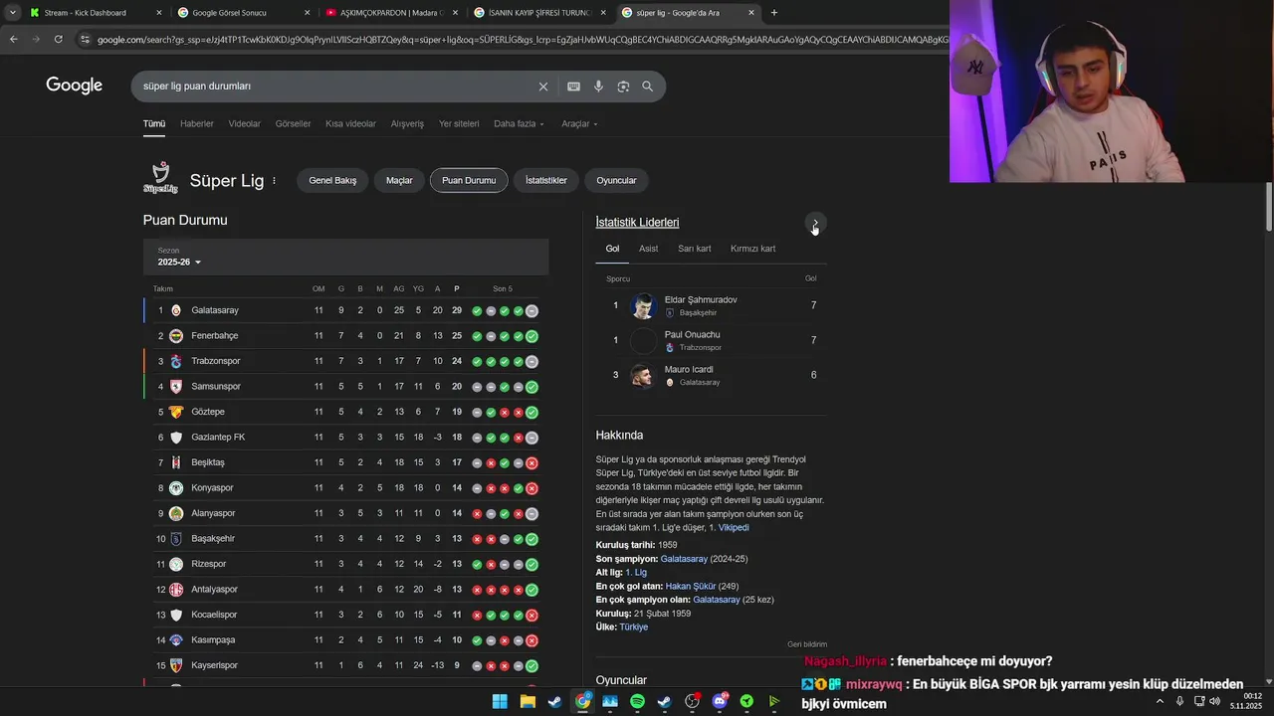Expand the Araçlar tools menu

pyautogui.click(x=579, y=124)
